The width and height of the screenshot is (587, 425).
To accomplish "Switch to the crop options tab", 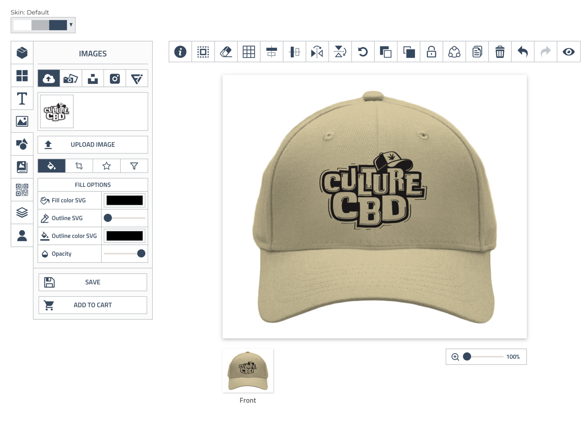I will coord(79,166).
